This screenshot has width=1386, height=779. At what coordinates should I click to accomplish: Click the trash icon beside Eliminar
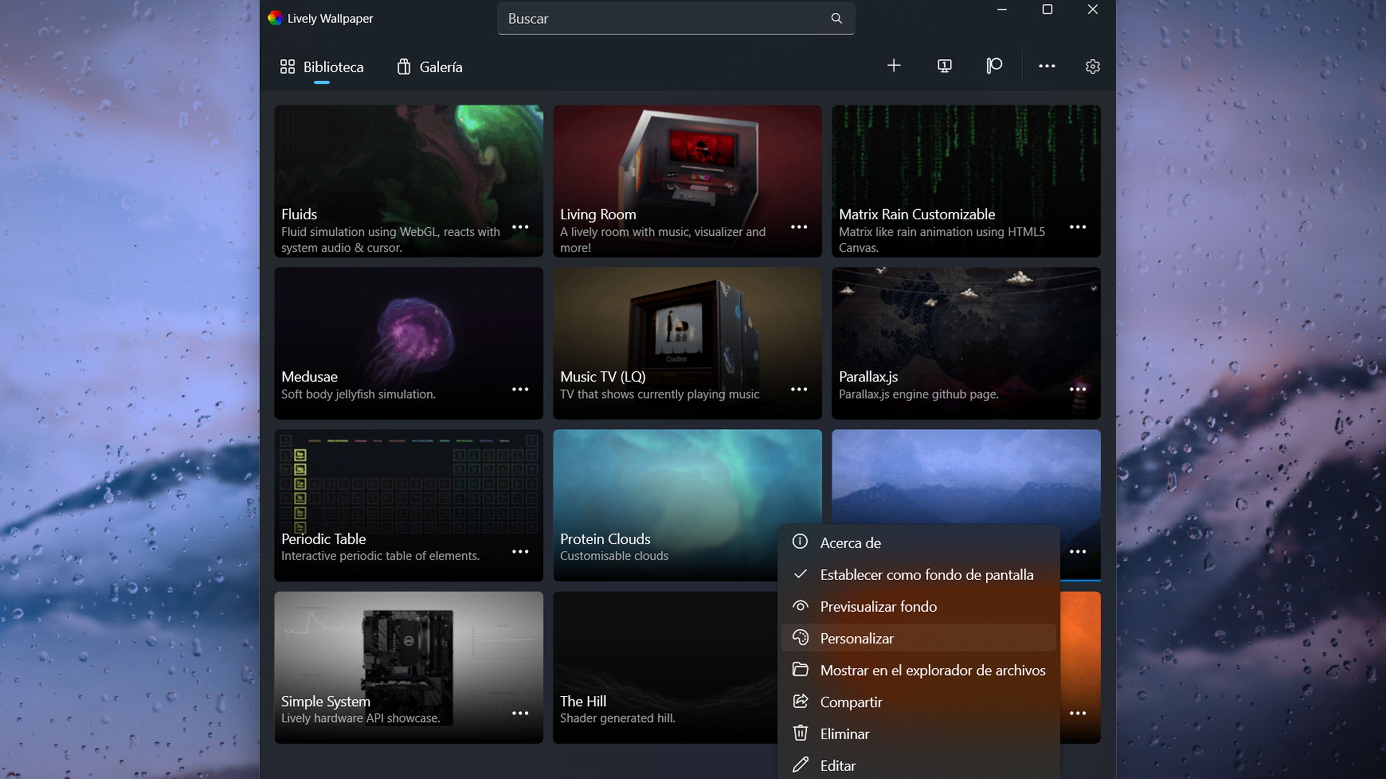click(x=800, y=733)
